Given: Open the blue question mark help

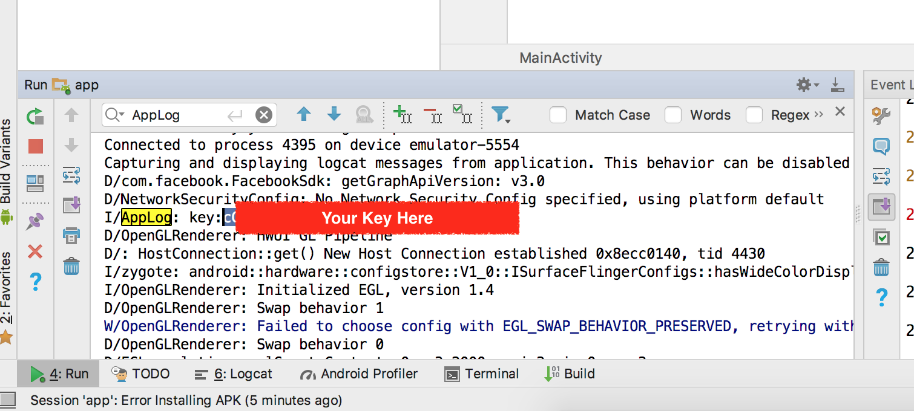Looking at the screenshot, I should (36, 281).
